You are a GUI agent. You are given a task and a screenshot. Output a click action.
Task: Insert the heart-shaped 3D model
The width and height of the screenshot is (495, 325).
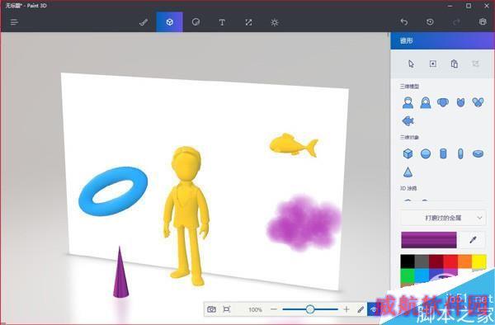point(478,102)
